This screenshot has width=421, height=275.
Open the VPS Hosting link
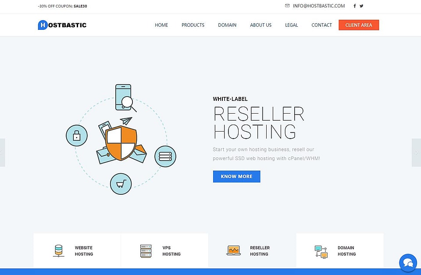171,251
